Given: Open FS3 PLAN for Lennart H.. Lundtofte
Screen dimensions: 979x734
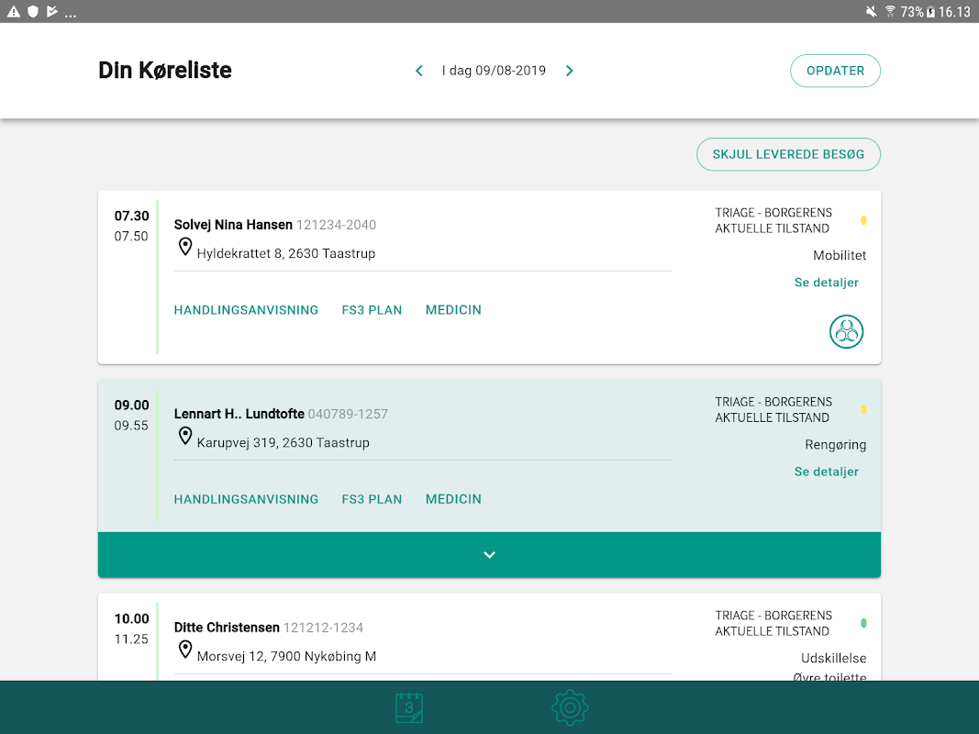Looking at the screenshot, I should (372, 499).
